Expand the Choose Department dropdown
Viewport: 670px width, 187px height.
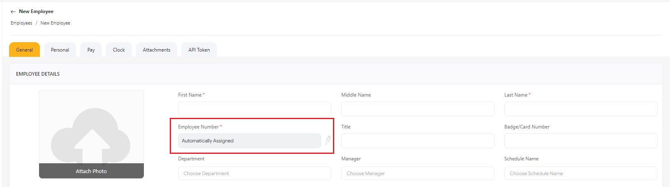click(x=254, y=173)
